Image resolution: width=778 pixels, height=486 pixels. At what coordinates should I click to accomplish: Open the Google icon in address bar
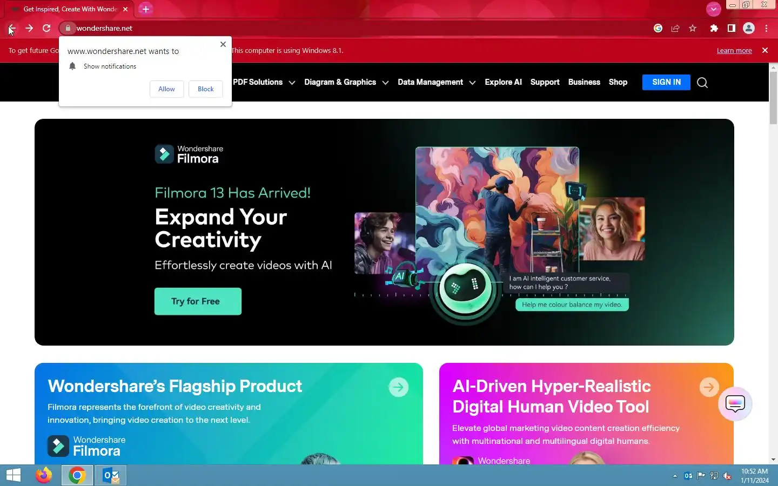pyautogui.click(x=658, y=28)
